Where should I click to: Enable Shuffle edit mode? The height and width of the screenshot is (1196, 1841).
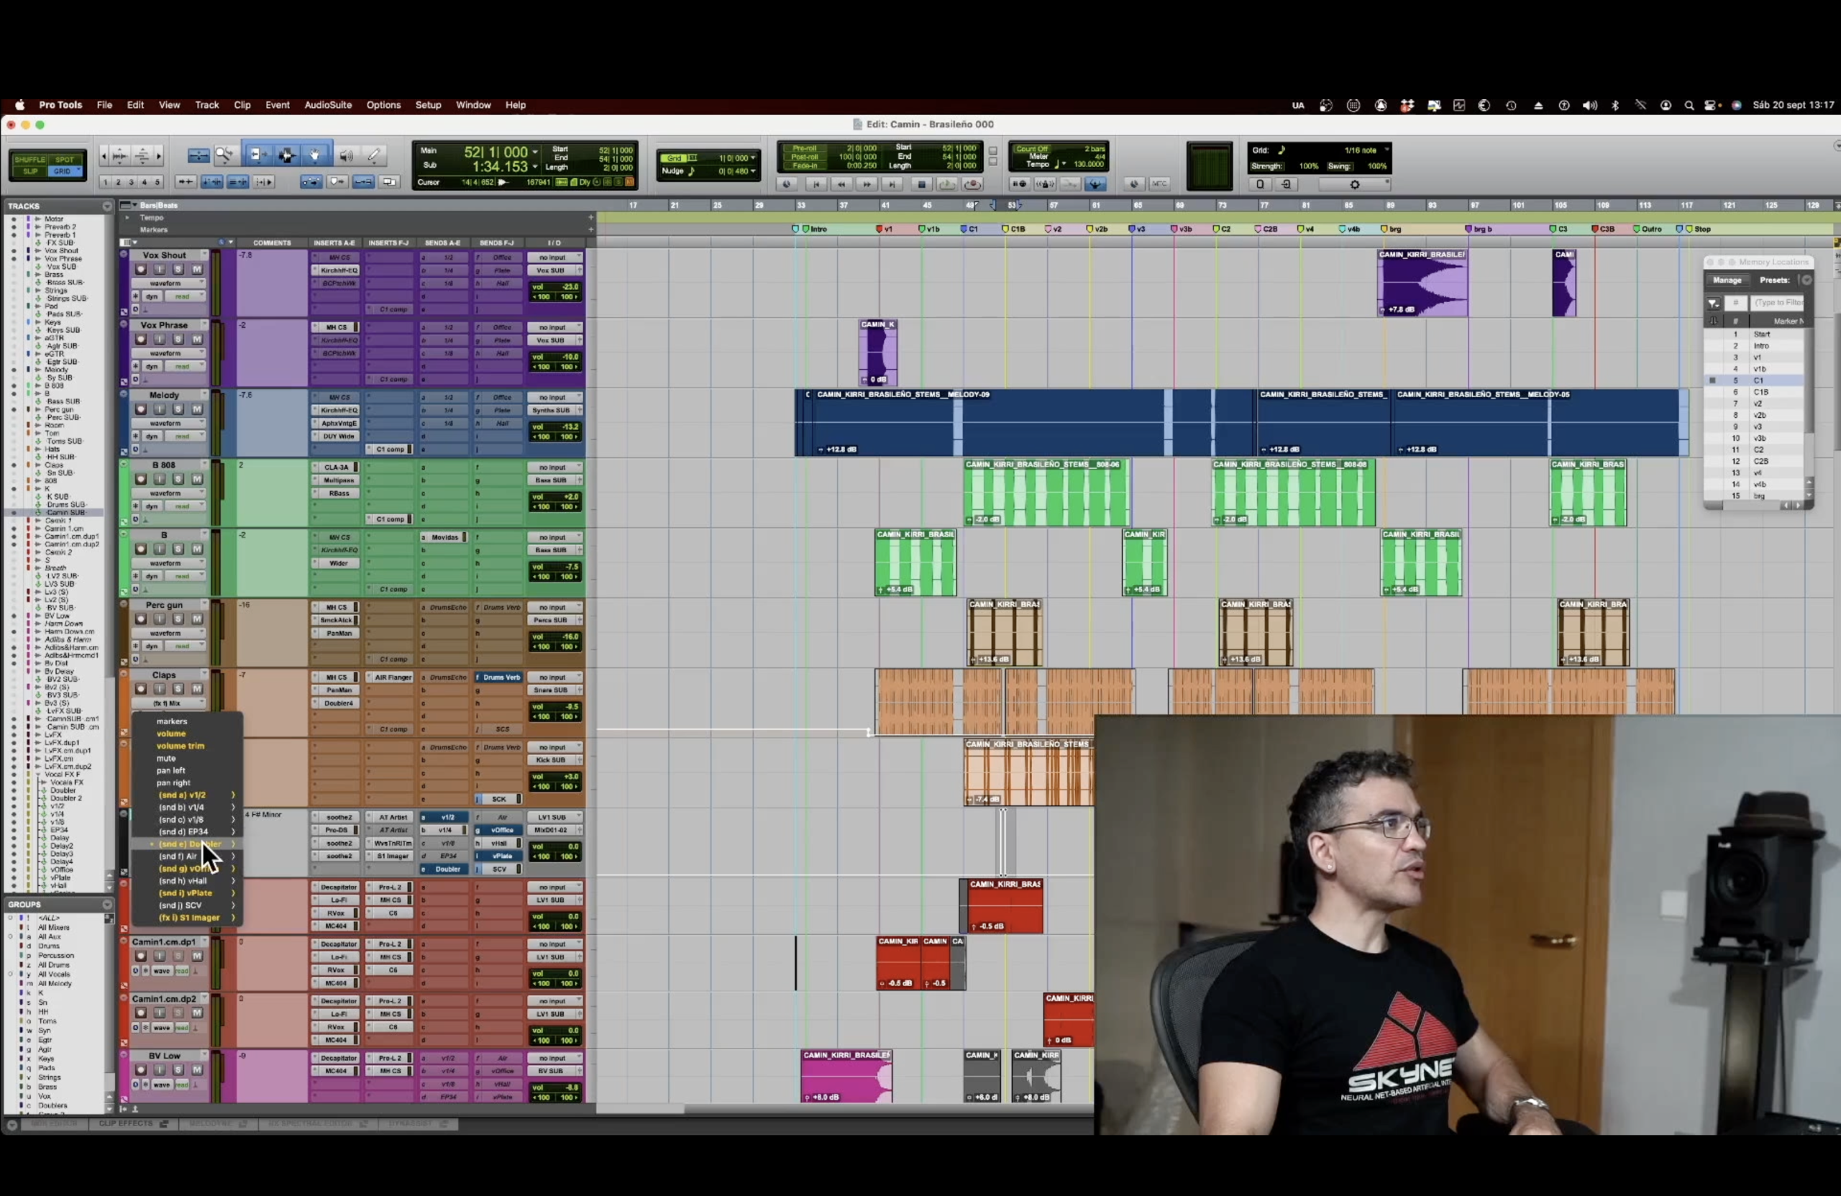tap(30, 160)
